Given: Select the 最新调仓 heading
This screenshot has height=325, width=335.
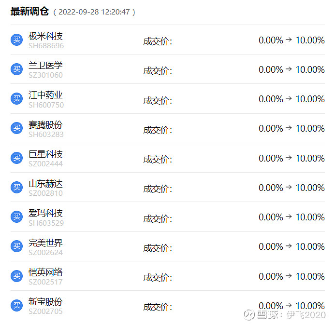Looking at the screenshot, I should coord(29,12).
